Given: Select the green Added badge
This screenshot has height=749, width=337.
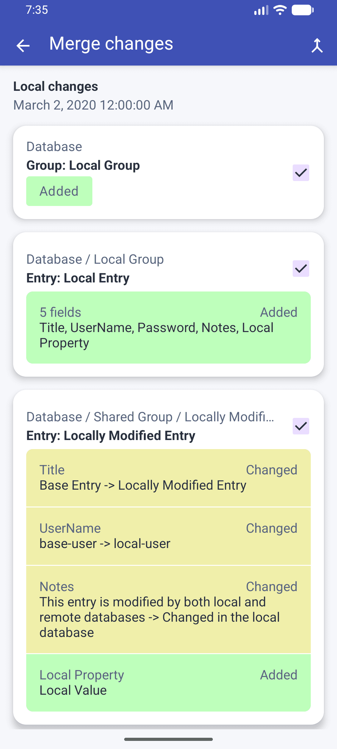Looking at the screenshot, I should point(59,191).
